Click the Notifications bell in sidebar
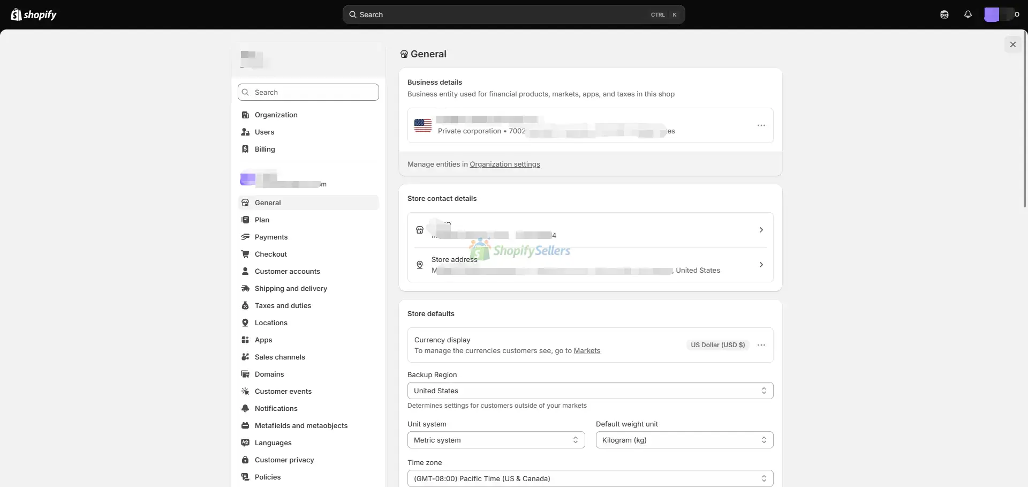This screenshot has width=1028, height=487. tap(245, 408)
